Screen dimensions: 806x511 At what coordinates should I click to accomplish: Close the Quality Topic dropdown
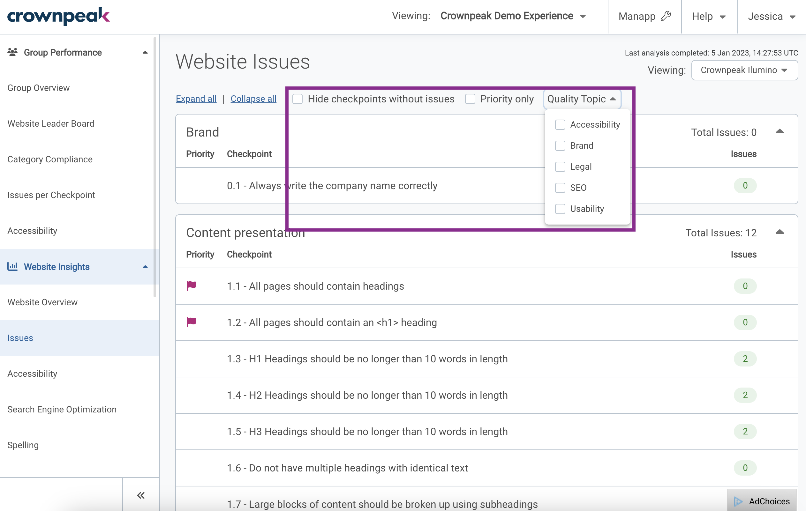pyautogui.click(x=582, y=99)
